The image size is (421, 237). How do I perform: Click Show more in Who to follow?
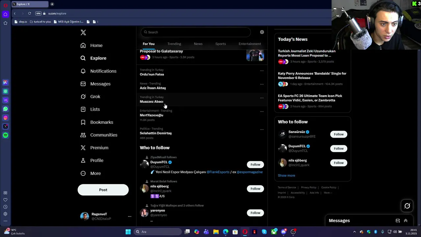point(286,175)
